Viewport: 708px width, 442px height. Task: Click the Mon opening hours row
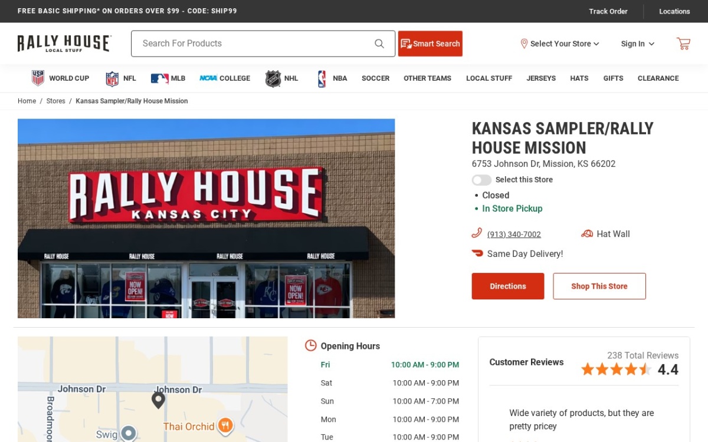389,420
